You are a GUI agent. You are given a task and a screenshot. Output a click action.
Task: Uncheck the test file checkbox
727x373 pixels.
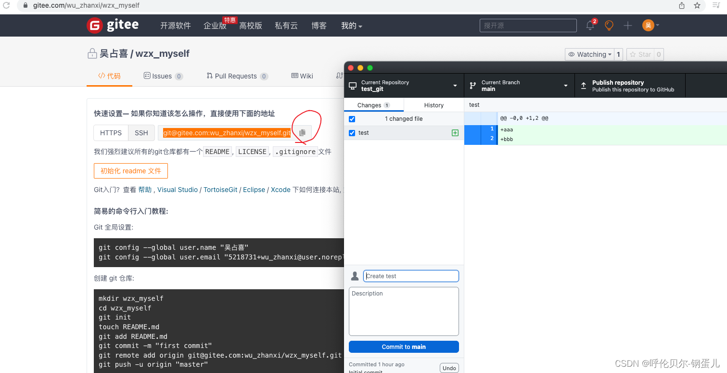pyautogui.click(x=352, y=133)
